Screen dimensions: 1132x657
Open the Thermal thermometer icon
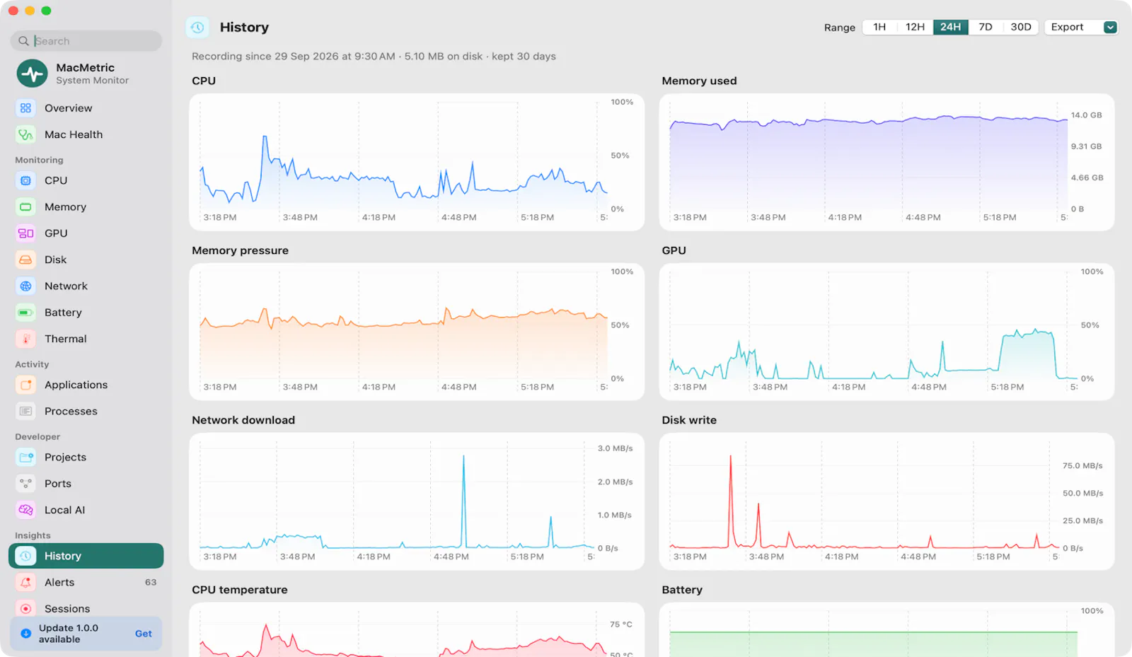25,339
